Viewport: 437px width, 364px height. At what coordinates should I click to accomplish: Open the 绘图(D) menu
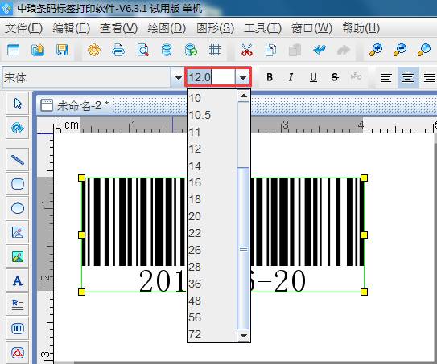tap(167, 28)
